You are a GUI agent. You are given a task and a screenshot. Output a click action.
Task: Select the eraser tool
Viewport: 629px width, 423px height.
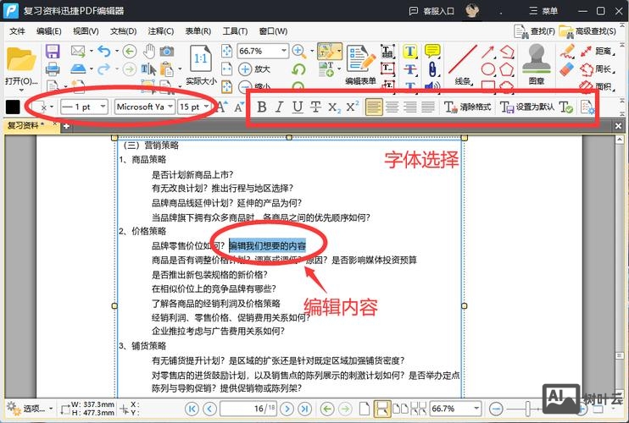[x=567, y=69]
